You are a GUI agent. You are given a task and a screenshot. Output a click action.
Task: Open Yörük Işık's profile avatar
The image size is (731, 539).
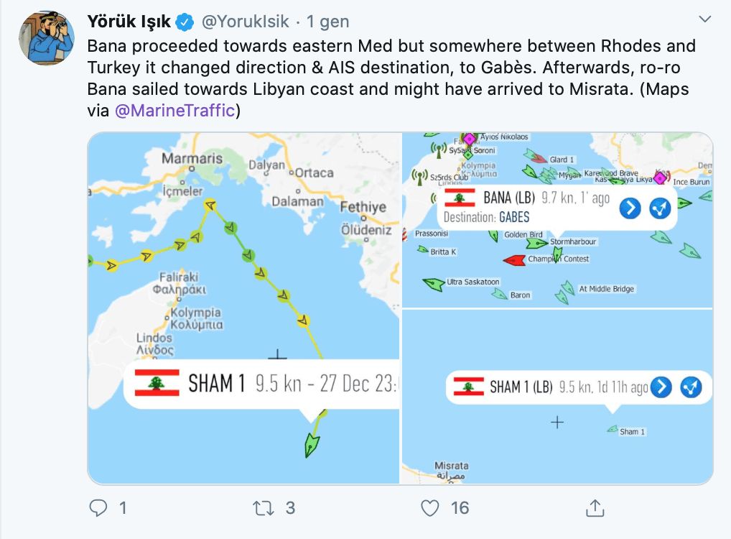point(46,37)
